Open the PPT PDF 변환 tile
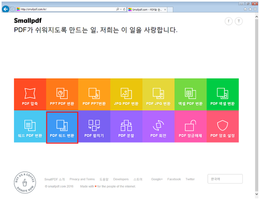This screenshot has height=200, width=260. coord(62,94)
